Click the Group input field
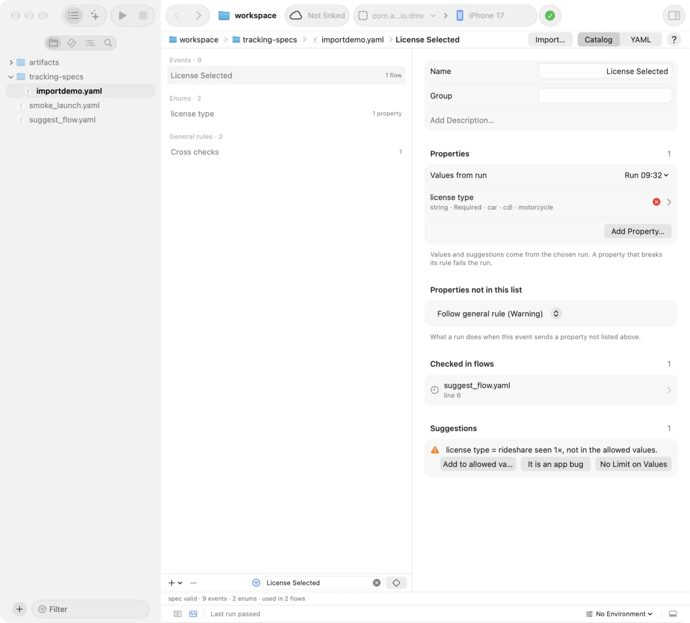This screenshot has height=623, width=690. (605, 96)
